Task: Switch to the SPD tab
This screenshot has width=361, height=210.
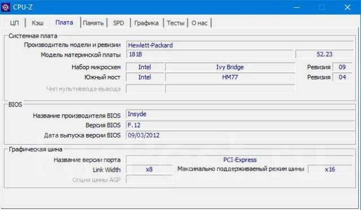Action: tap(118, 23)
